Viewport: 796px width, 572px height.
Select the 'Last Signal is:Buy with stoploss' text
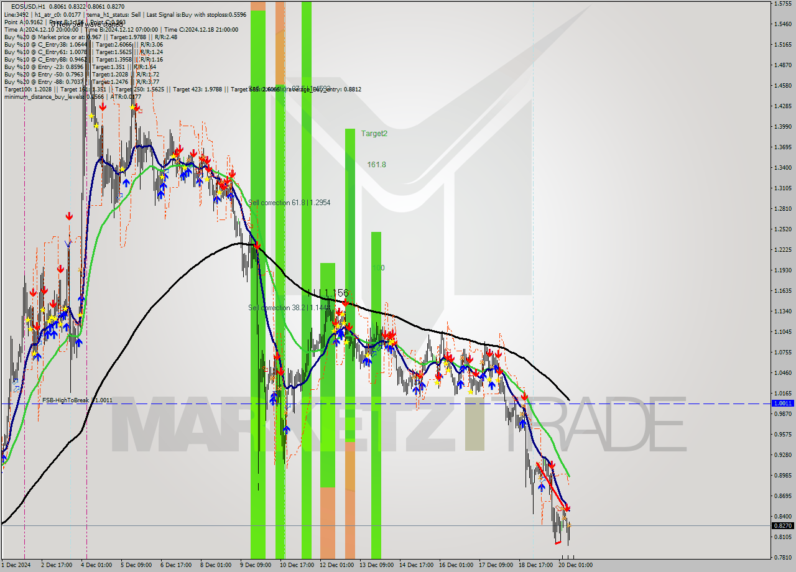pos(197,14)
